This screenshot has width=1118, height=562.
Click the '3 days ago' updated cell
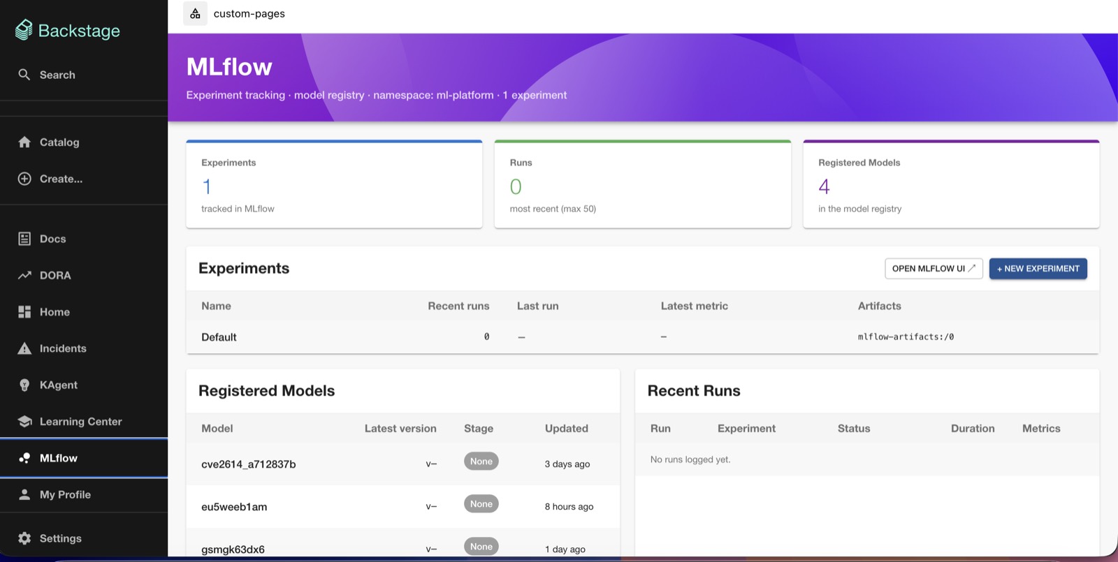(567, 464)
